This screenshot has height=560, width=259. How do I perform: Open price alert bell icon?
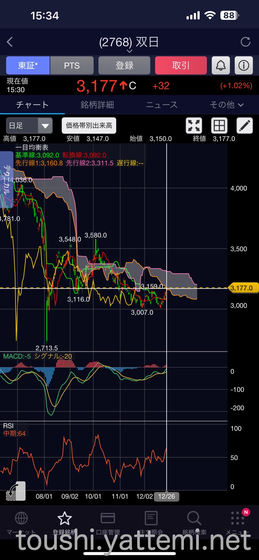tap(221, 66)
